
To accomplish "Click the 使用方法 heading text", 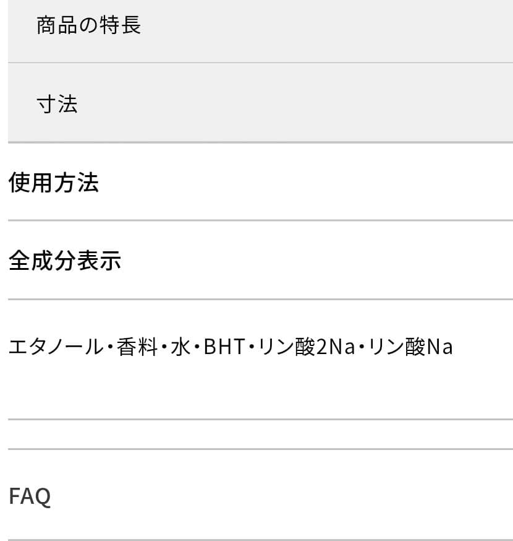I will 53,183.
